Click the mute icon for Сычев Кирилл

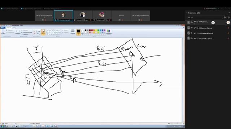(x=228, y=38)
